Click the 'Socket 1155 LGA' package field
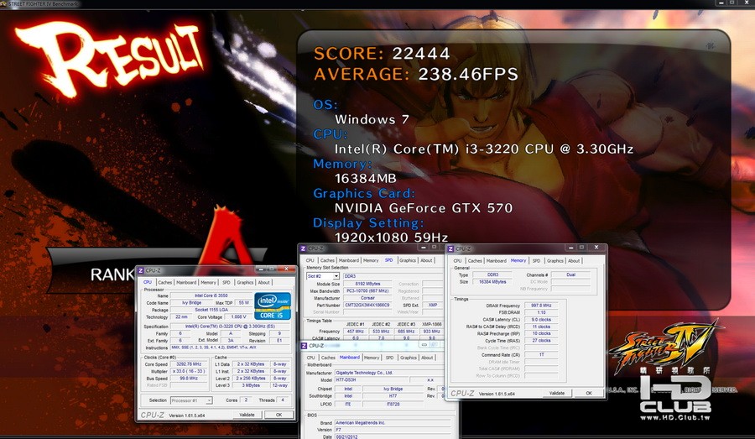Image resolution: width=755 pixels, height=439 pixels. tap(211, 310)
